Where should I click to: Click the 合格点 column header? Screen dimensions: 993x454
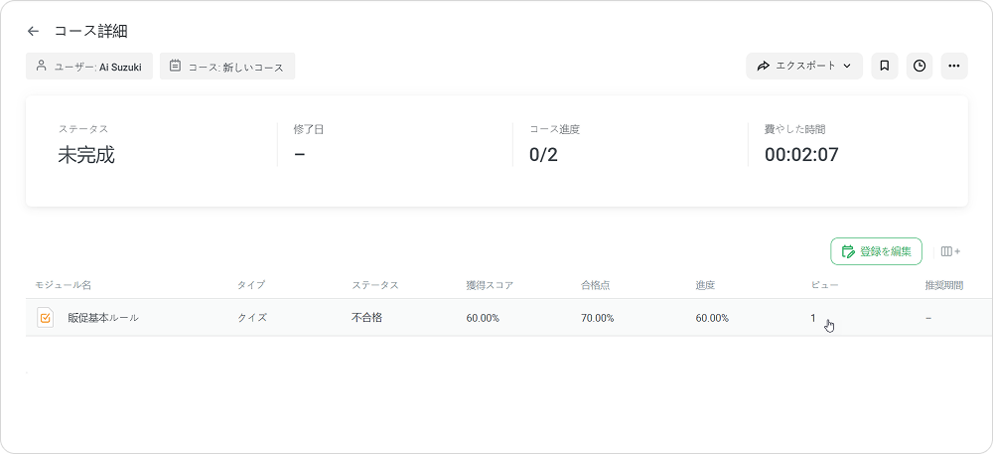595,285
